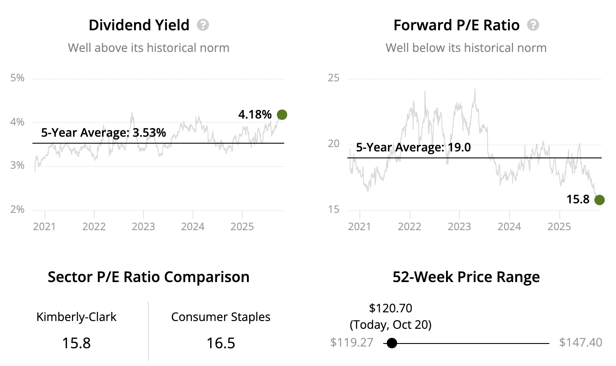The height and width of the screenshot is (366, 616).
Task: Select the Forward P/E Ratio heading
Action: 456,25
